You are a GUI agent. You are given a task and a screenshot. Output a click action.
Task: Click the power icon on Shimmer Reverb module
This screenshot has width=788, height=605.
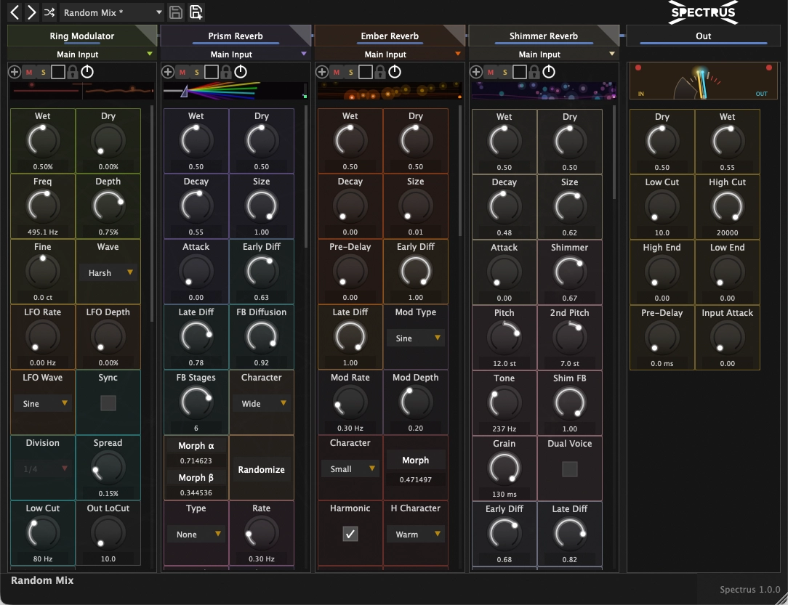549,72
